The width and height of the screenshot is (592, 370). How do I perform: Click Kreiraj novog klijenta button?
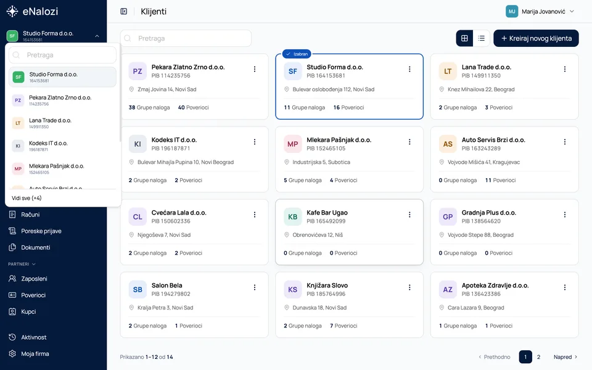pyautogui.click(x=536, y=38)
